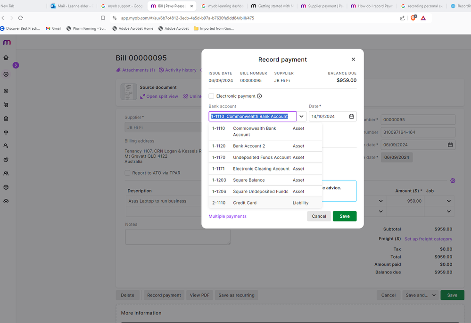Click the info icon beside Electronic payment
This screenshot has width=471, height=323.
click(x=259, y=96)
